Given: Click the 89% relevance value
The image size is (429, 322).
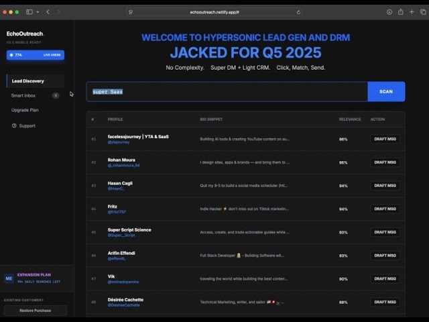Looking at the screenshot, I should 343,303.
